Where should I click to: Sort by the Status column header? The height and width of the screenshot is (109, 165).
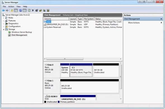point(108,19)
